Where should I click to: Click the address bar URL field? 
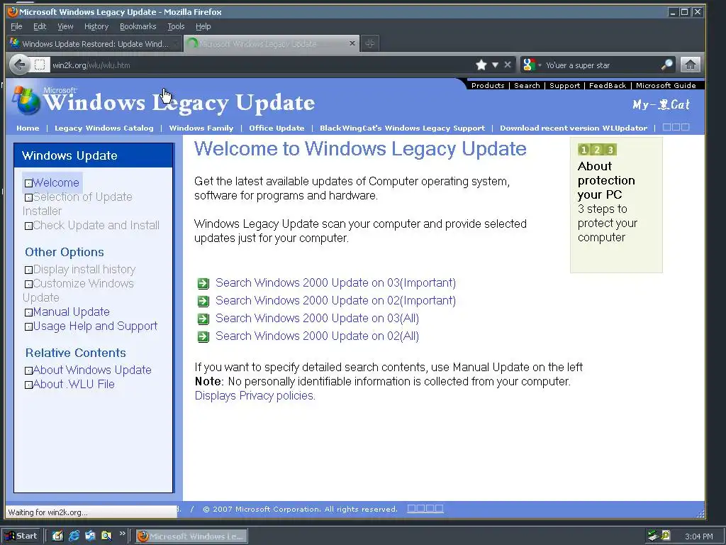tap(259, 65)
